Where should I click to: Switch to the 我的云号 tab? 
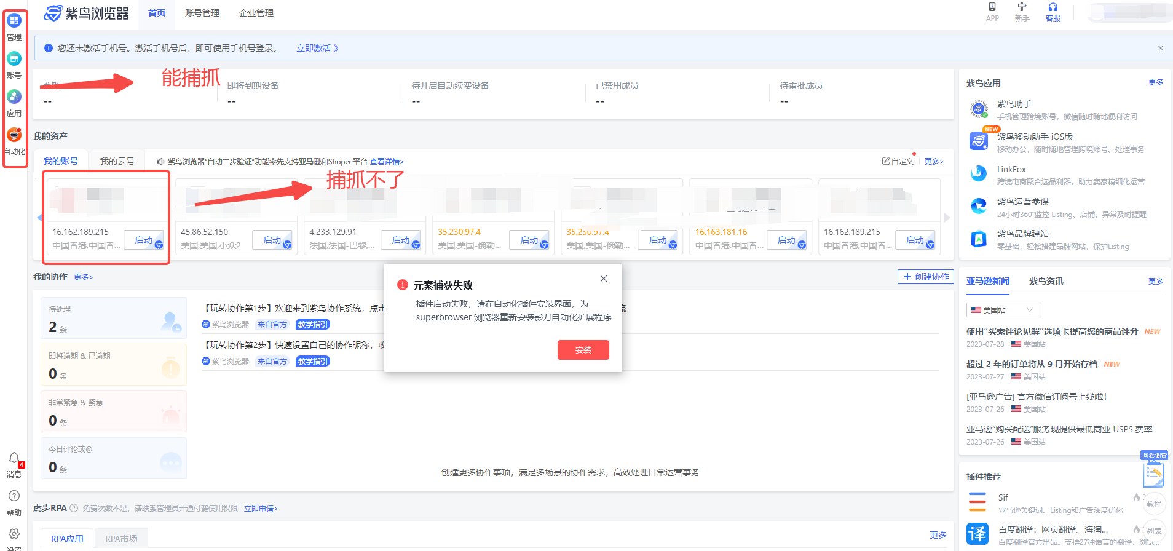[x=117, y=161]
